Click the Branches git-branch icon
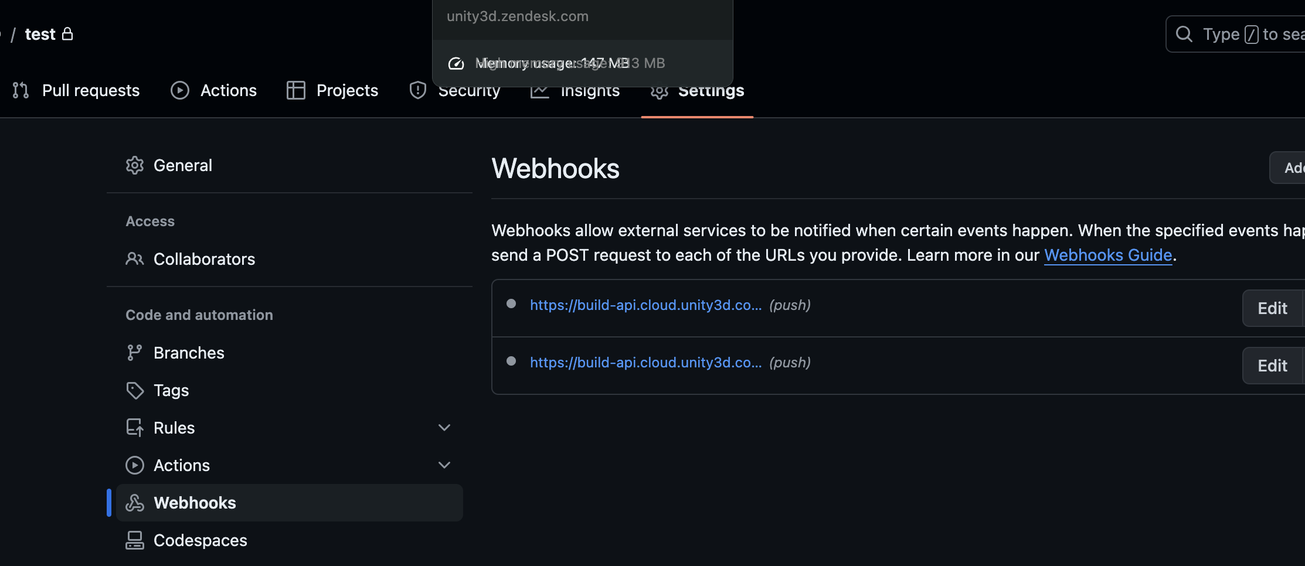The image size is (1305, 566). tap(135, 353)
